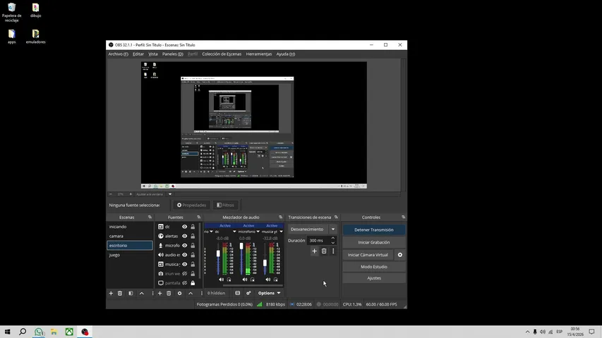This screenshot has height=338, width=602.
Task: Open the mixer Options dropdown
Action: pyautogui.click(x=269, y=293)
